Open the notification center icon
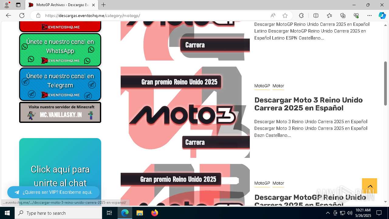This screenshot has height=219, width=389. 379,213
